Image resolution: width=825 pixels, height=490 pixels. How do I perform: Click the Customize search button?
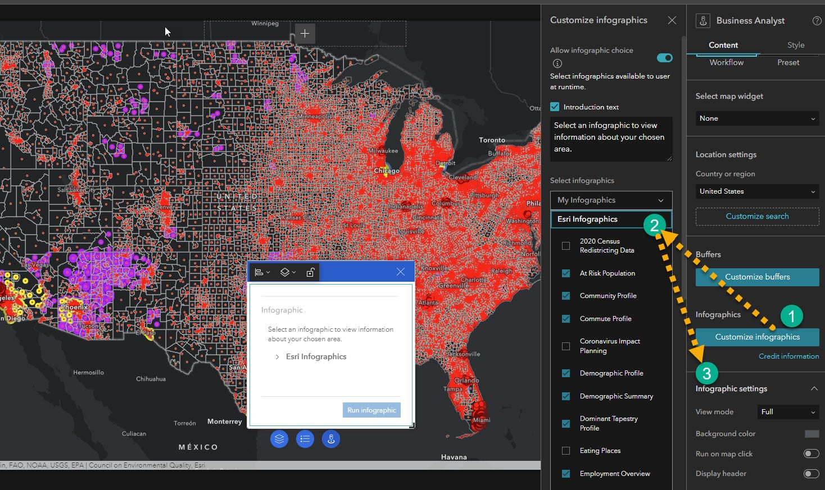point(757,216)
